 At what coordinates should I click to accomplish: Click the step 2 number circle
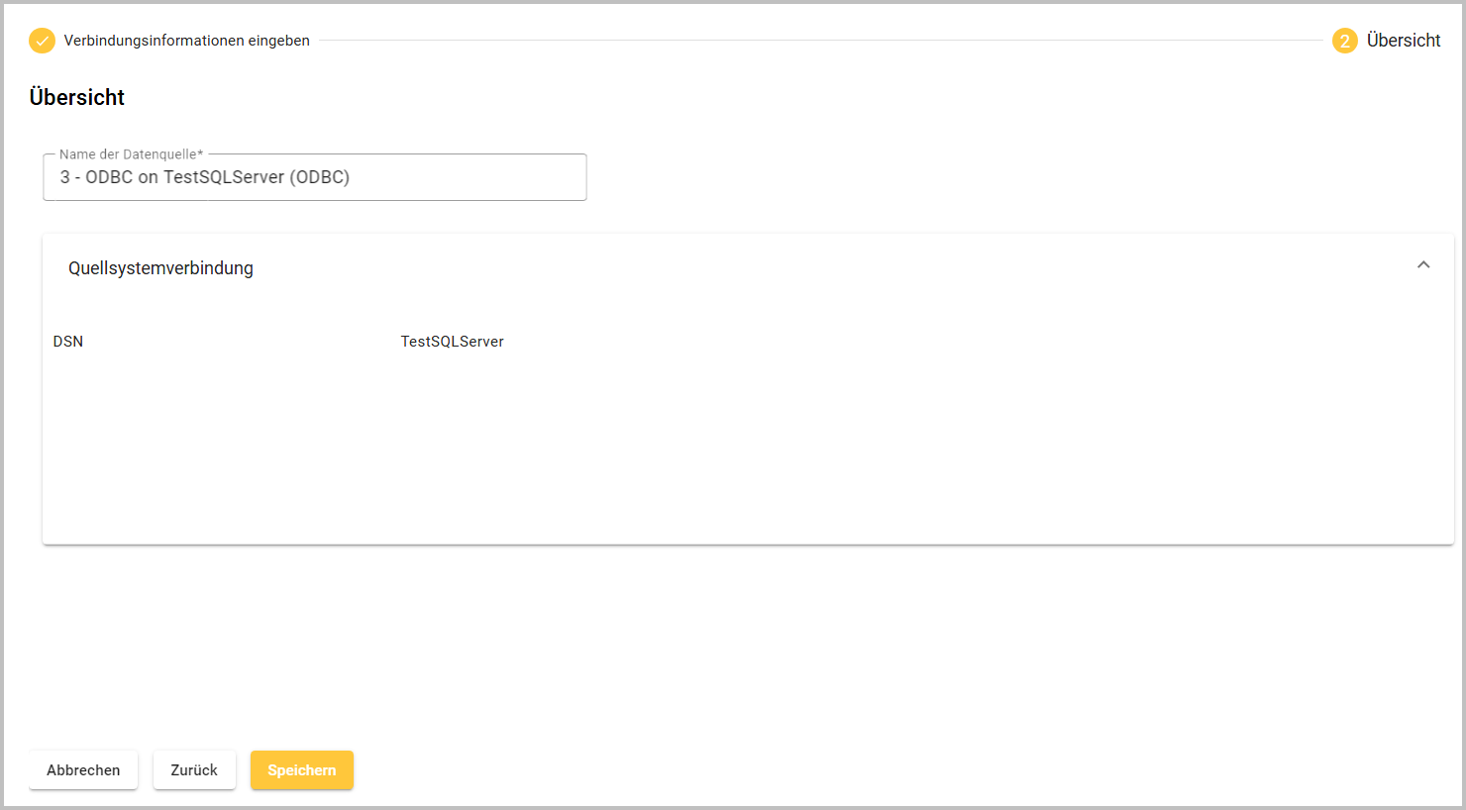1344,41
